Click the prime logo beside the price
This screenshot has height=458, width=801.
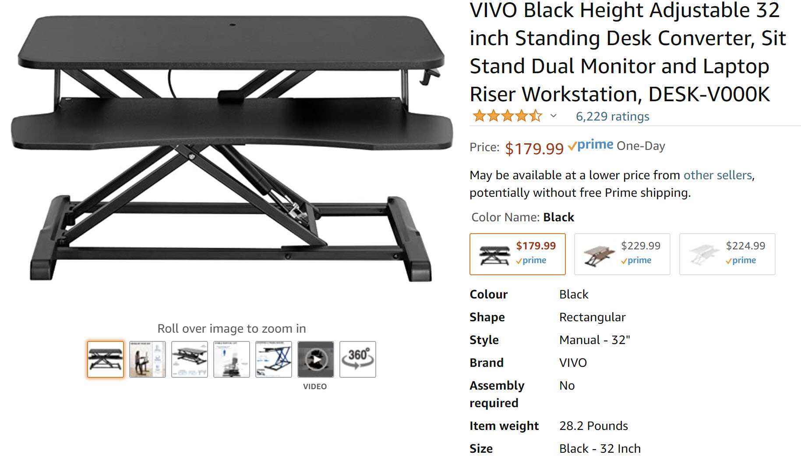[x=590, y=145]
